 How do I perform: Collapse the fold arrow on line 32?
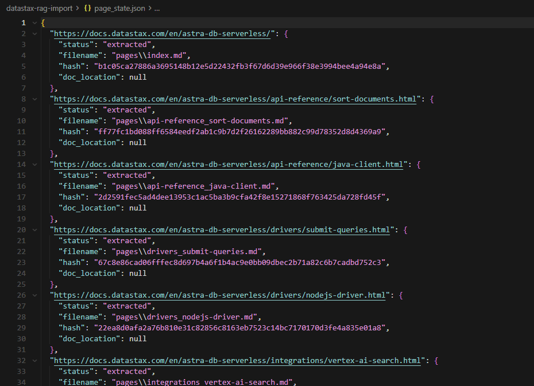[x=34, y=361]
